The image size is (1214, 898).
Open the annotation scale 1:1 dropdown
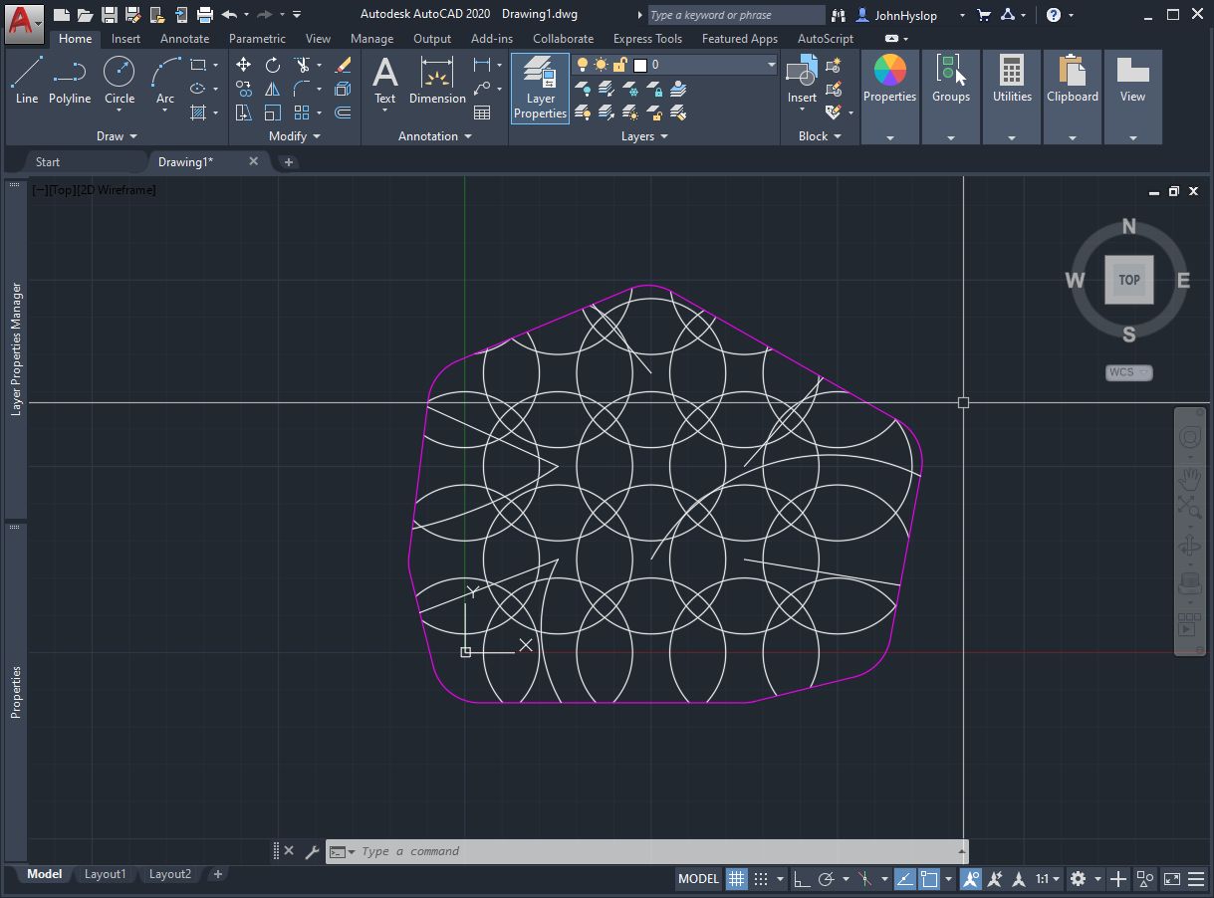1047,879
